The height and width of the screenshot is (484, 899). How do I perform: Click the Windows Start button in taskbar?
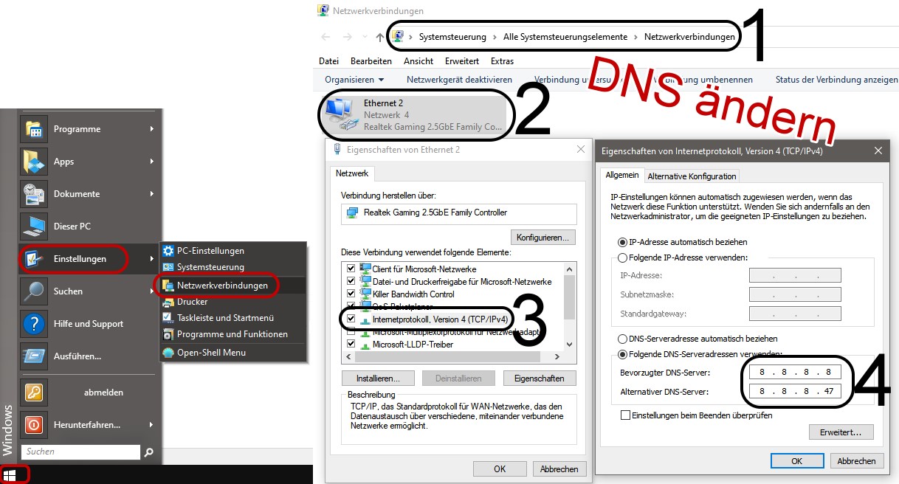10,474
